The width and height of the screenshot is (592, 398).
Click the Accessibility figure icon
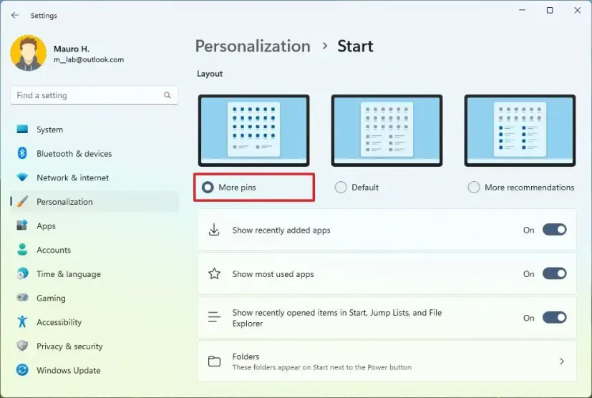point(22,322)
